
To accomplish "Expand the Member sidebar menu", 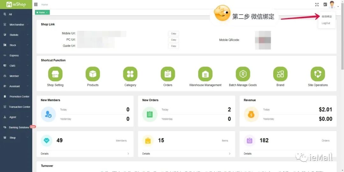I will [16, 76].
